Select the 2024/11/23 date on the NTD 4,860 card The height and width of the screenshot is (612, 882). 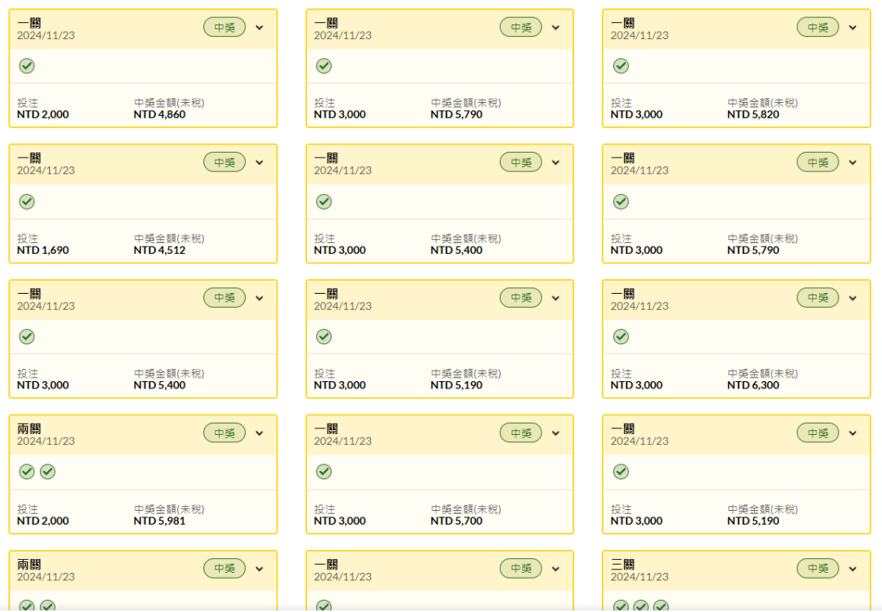tap(46, 35)
